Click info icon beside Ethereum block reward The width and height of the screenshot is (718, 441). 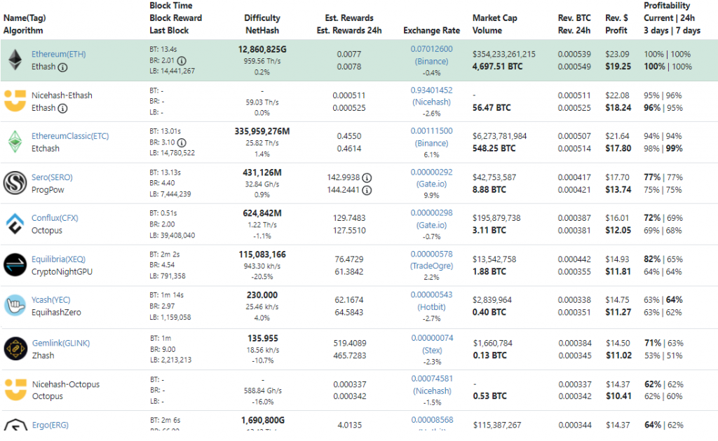(x=182, y=60)
